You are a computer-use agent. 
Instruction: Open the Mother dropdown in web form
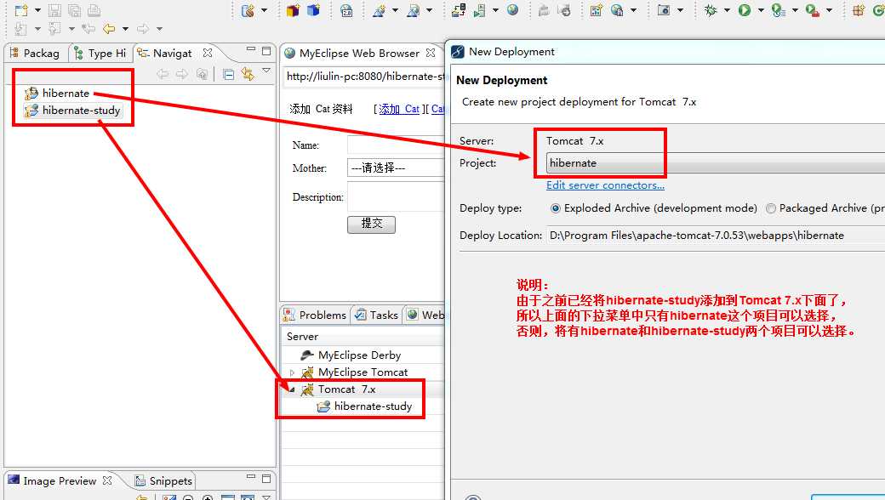[396, 168]
